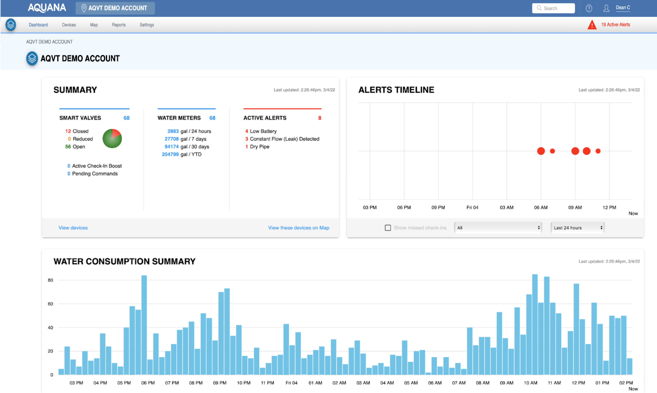Go to the Devices tab
Image resolution: width=657 pixels, height=393 pixels.
[69, 25]
